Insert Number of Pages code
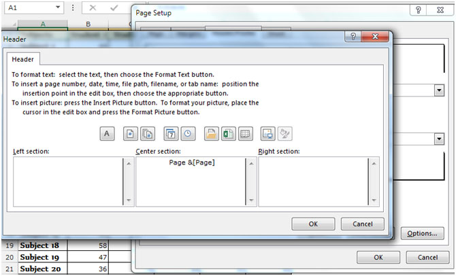Viewport: 456px width, 276px height. tap(148, 134)
